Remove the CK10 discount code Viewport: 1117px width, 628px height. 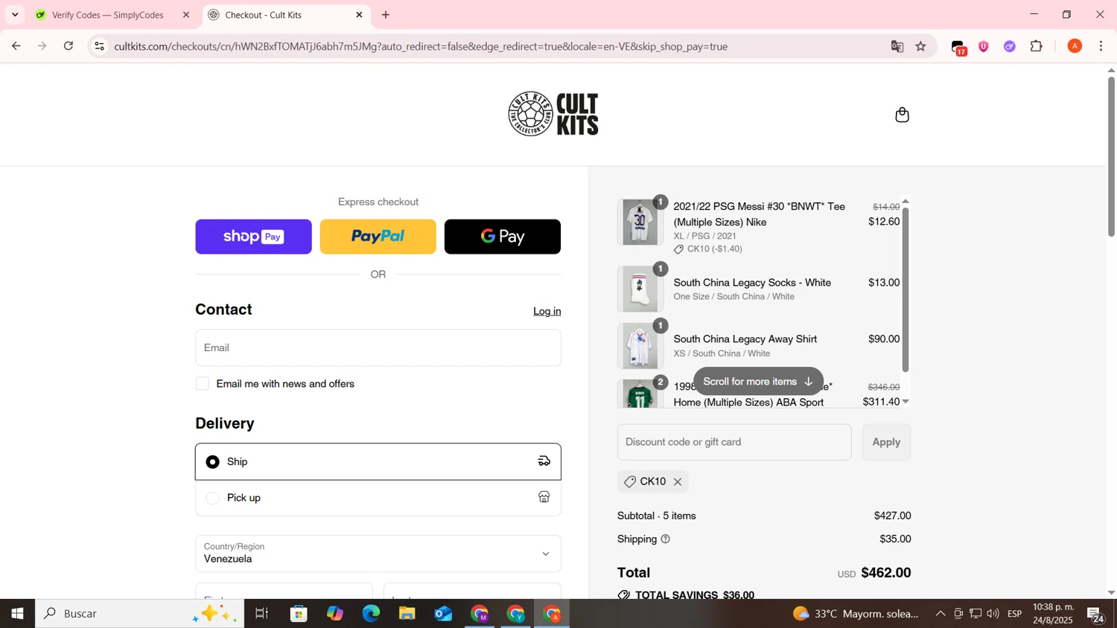pos(678,482)
